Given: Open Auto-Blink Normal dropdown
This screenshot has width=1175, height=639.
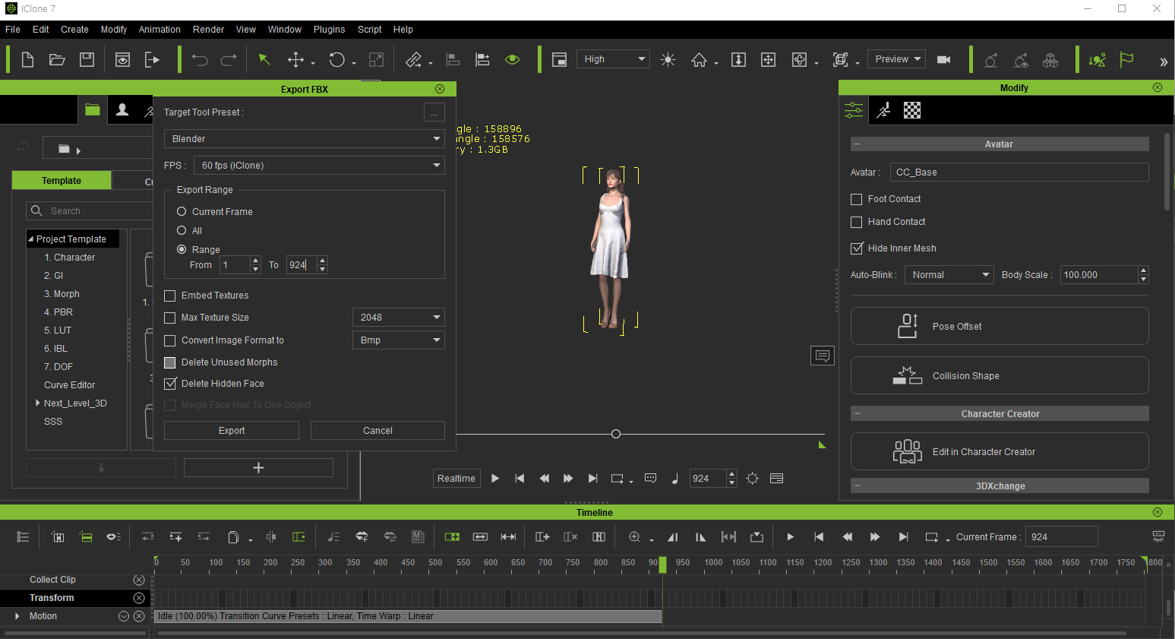Looking at the screenshot, I should [x=949, y=275].
